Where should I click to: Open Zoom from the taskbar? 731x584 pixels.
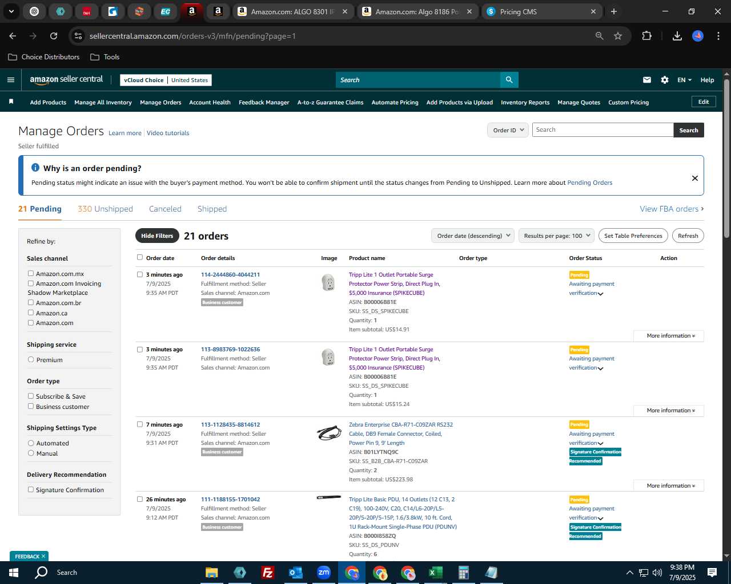click(323, 573)
